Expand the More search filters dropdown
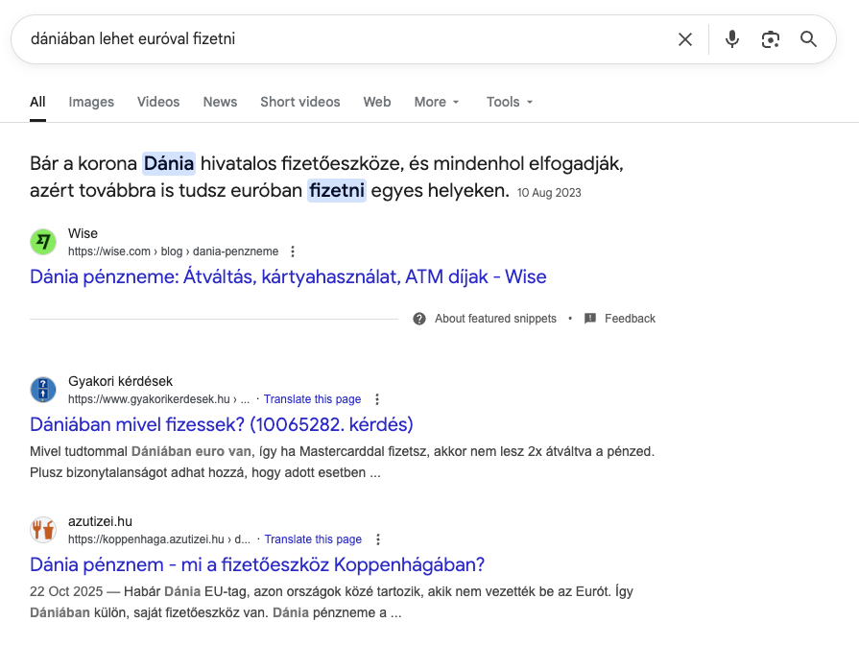 (x=437, y=102)
